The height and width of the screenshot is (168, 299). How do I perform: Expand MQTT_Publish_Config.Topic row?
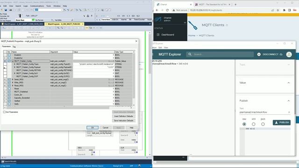[x=14, y=64]
